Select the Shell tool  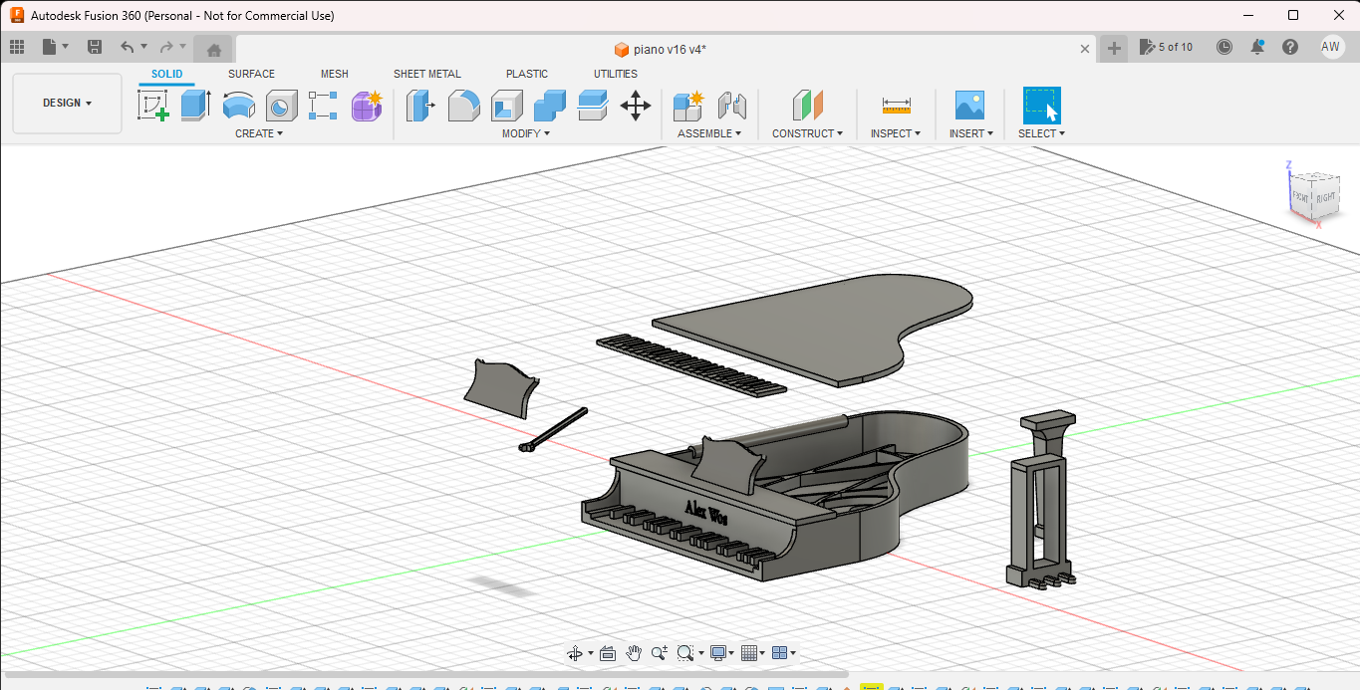506,105
